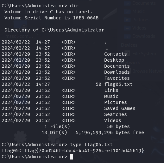Click the Searches directory entry

tap(116, 114)
